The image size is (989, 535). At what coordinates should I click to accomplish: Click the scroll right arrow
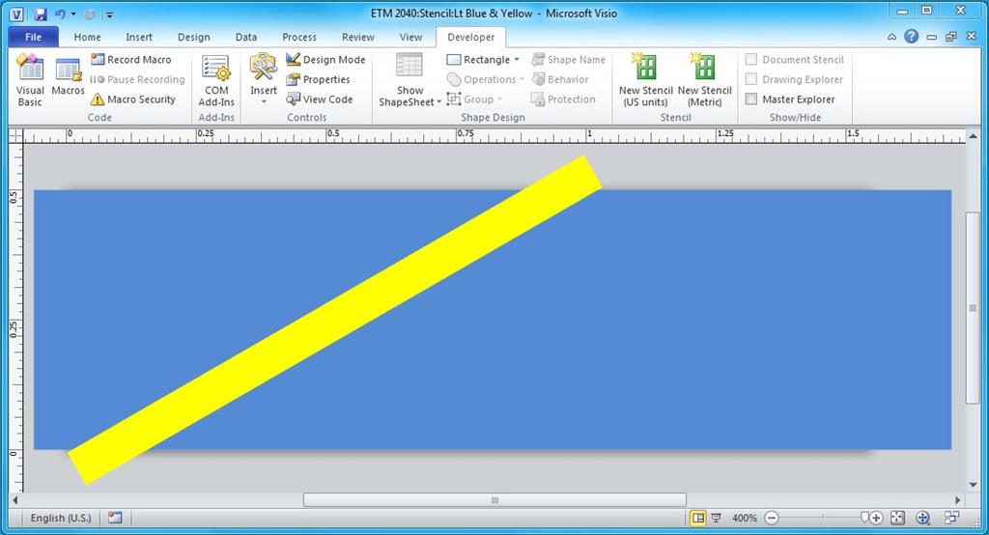(957, 500)
